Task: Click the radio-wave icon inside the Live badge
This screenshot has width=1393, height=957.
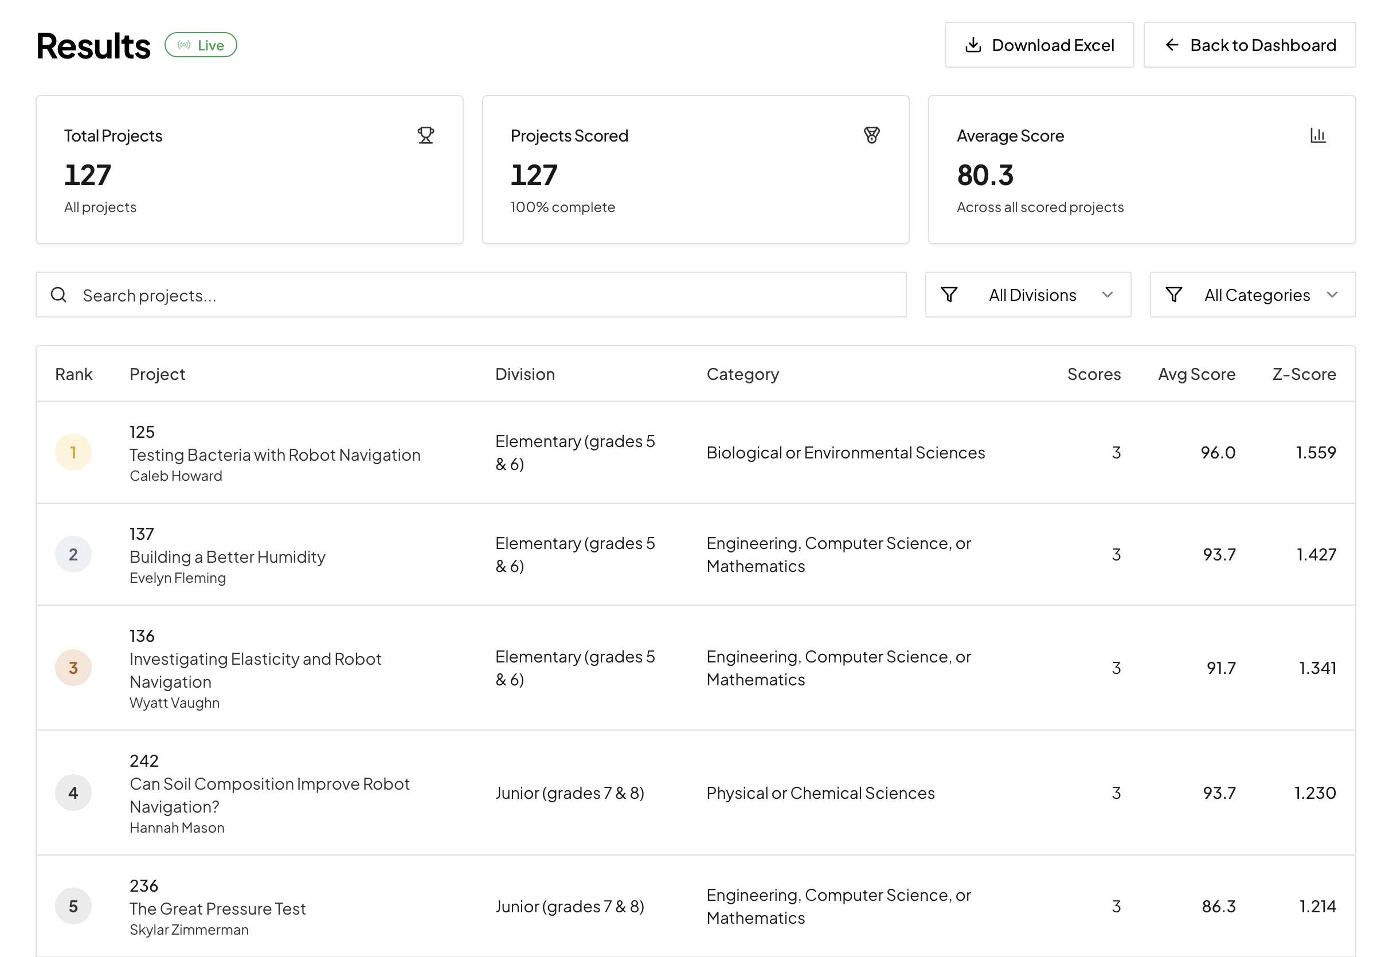Action: (183, 44)
